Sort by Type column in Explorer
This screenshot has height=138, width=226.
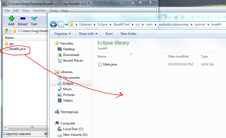pos(204,57)
